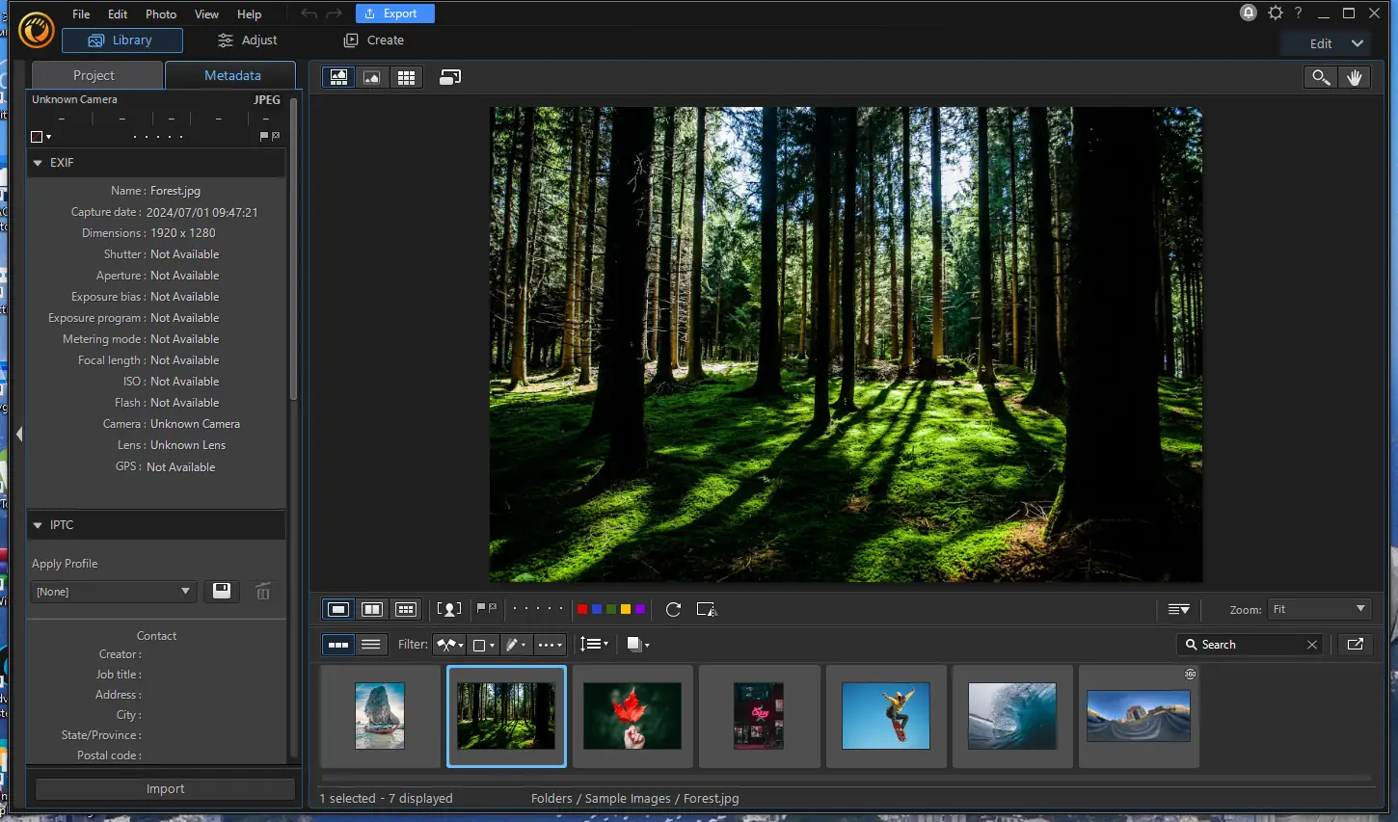Apply the red color label

pyautogui.click(x=582, y=609)
